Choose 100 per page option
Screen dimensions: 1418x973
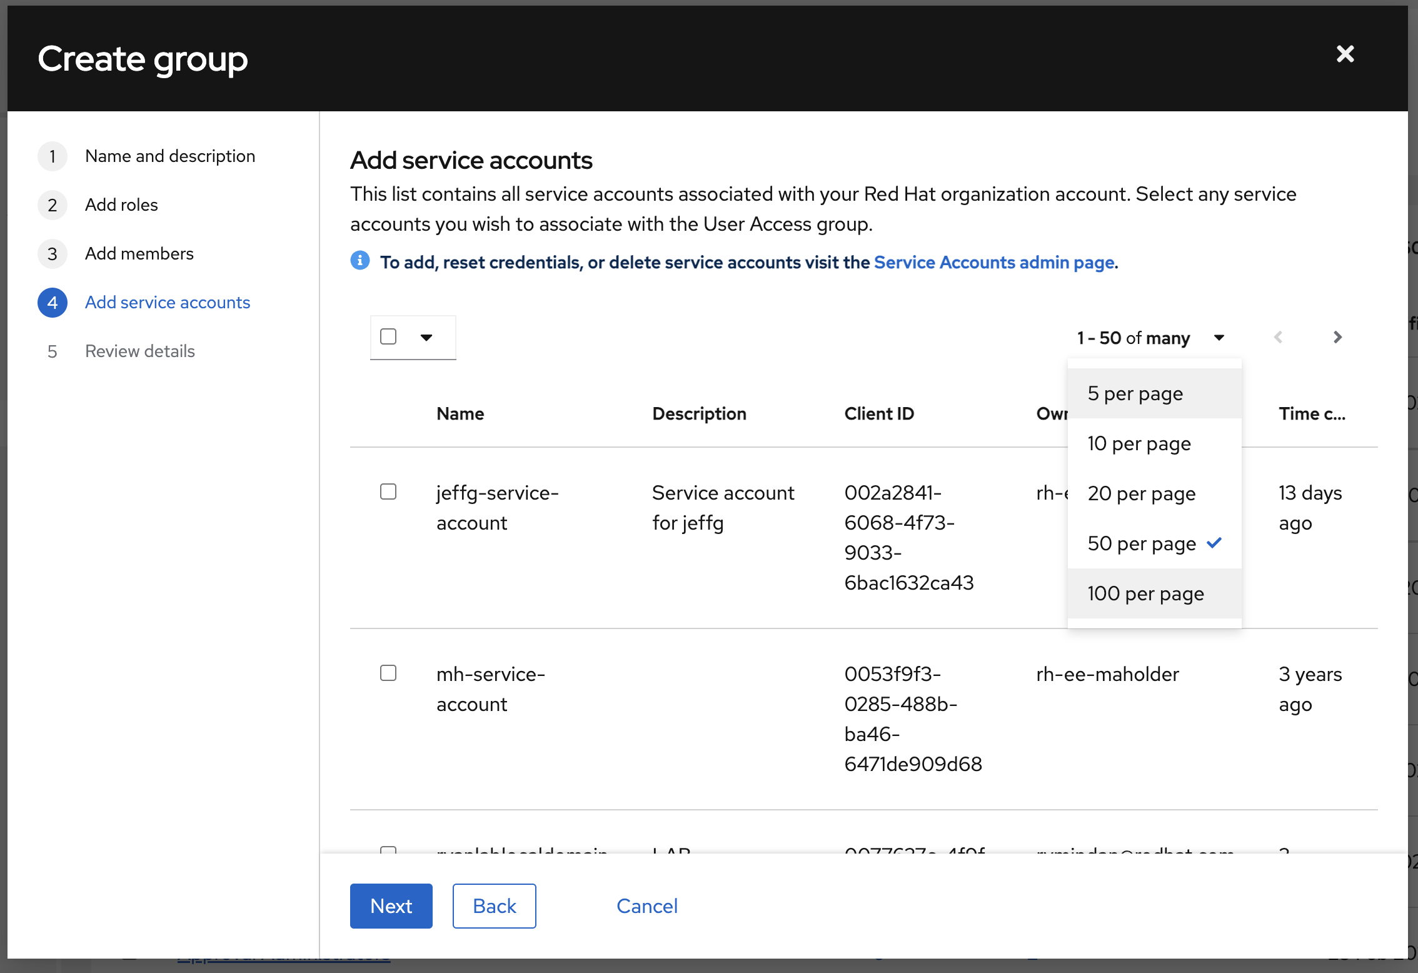[x=1145, y=593]
